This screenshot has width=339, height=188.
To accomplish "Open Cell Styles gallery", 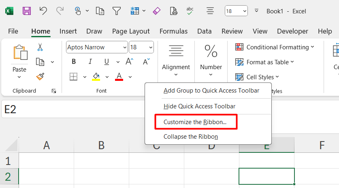I will tap(257, 77).
